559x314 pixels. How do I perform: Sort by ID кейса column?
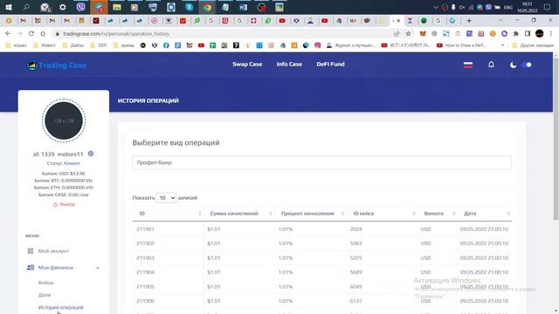pos(382,214)
